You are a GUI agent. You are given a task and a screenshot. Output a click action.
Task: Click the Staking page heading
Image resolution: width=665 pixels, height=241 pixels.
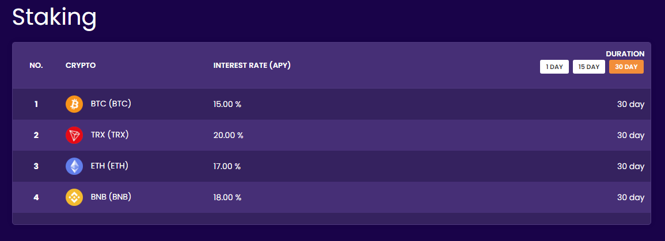click(54, 18)
